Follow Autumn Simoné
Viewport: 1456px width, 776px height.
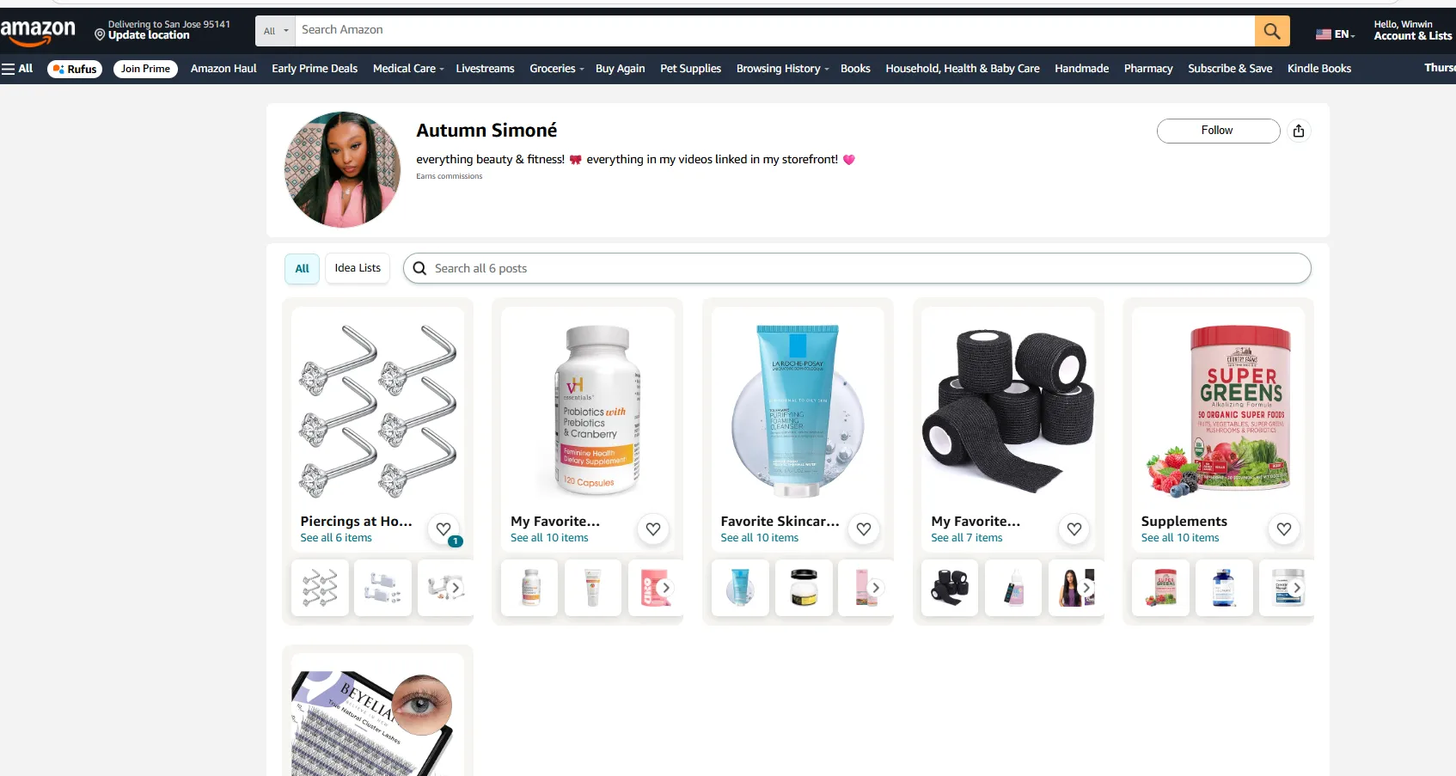(x=1218, y=131)
